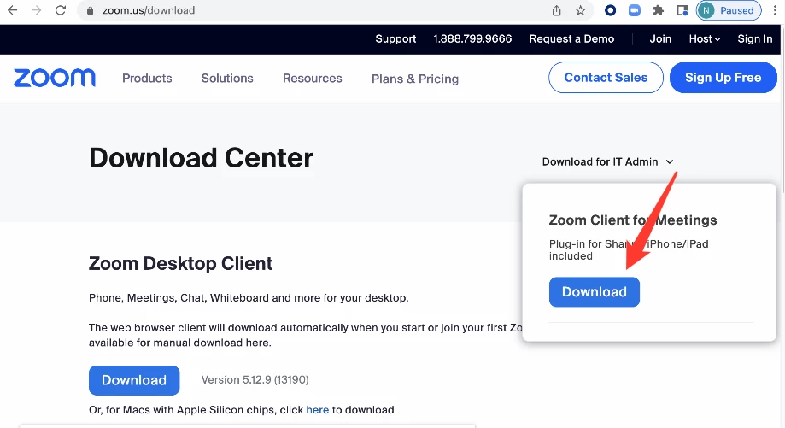The image size is (785, 428).
Task: Click the Zoom Desktop Client heading
Action: pyautogui.click(x=181, y=264)
